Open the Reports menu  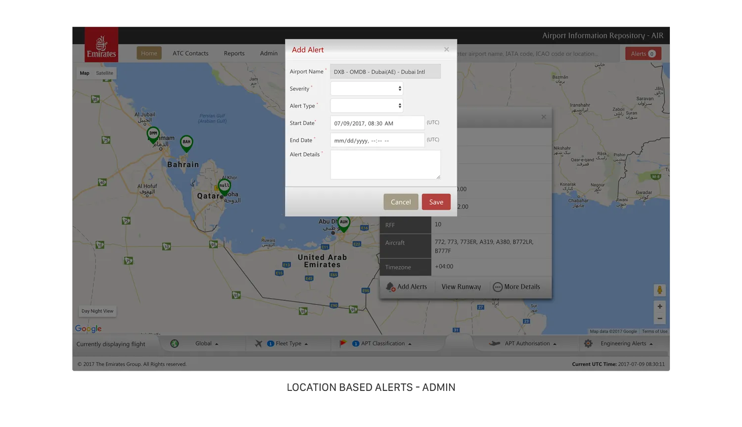tap(234, 53)
